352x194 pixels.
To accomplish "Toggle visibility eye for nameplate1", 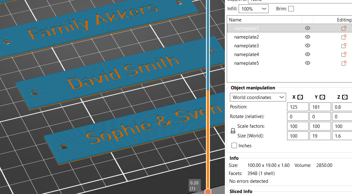I will click(308, 28).
